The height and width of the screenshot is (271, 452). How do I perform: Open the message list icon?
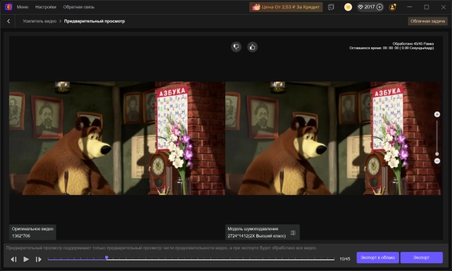[x=331, y=7]
